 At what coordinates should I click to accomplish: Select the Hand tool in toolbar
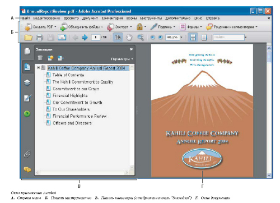click(129, 38)
